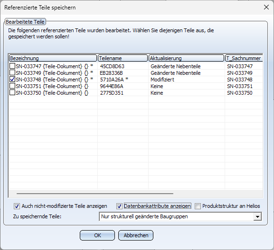274x250 pixels.
Task: Select the Teilename cell EB28336B
Action: pos(111,73)
